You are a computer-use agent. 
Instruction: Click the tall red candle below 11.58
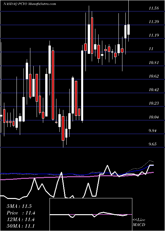tap(92, 36)
